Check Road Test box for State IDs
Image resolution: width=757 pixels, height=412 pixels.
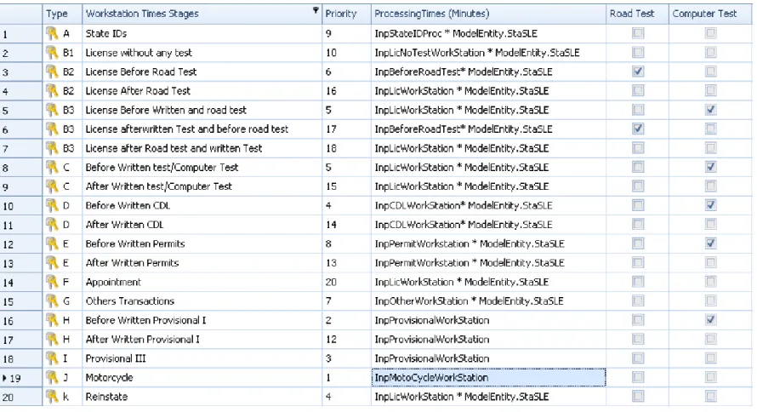(638, 33)
